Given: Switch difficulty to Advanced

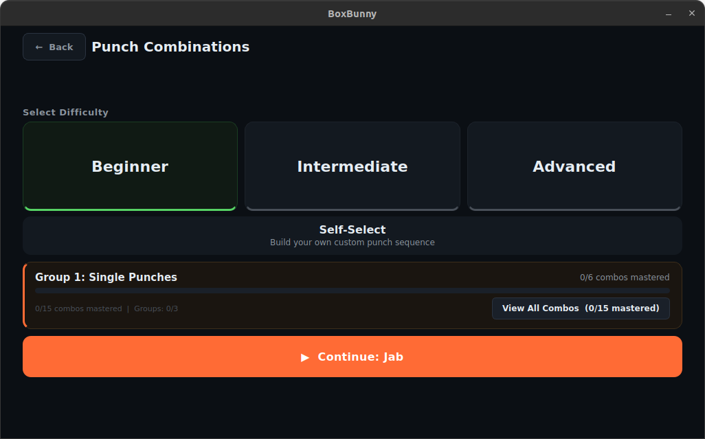Looking at the screenshot, I should click(574, 166).
